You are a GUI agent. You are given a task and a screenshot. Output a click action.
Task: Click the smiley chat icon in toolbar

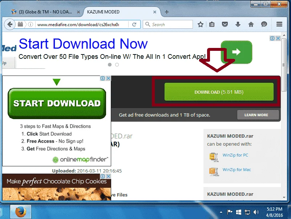point(264,24)
